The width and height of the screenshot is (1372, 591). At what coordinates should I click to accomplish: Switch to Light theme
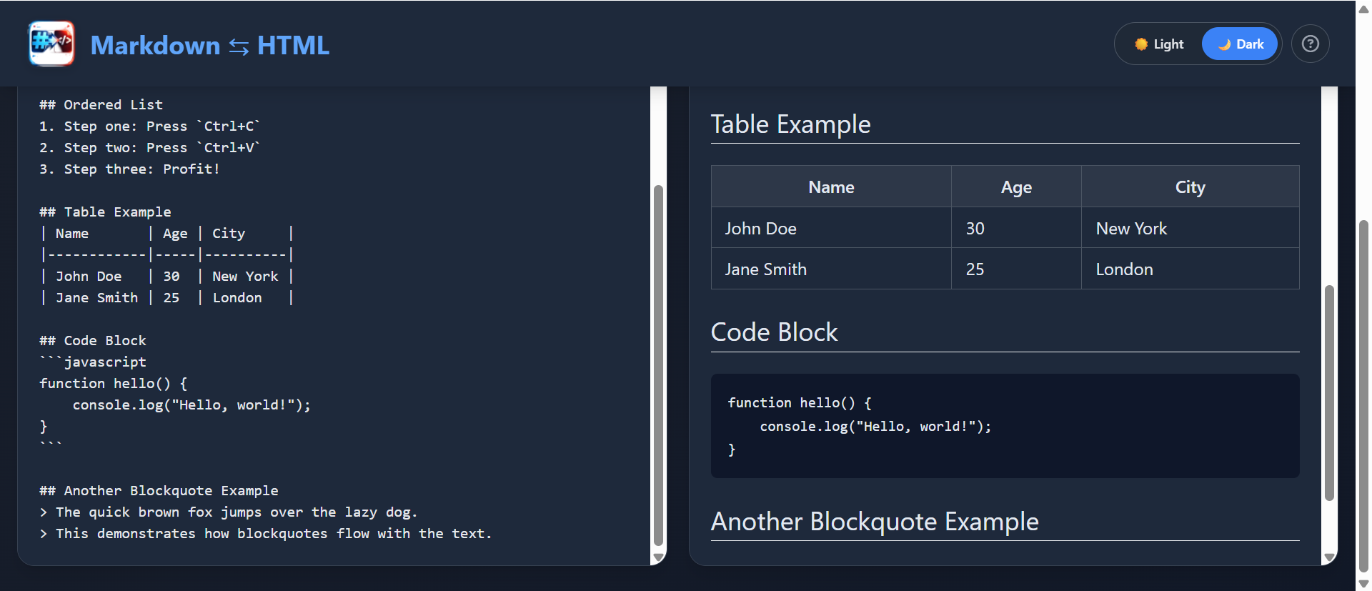point(1159,44)
